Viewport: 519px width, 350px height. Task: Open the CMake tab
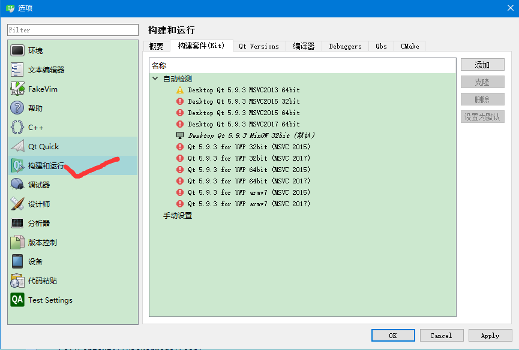[x=410, y=46]
